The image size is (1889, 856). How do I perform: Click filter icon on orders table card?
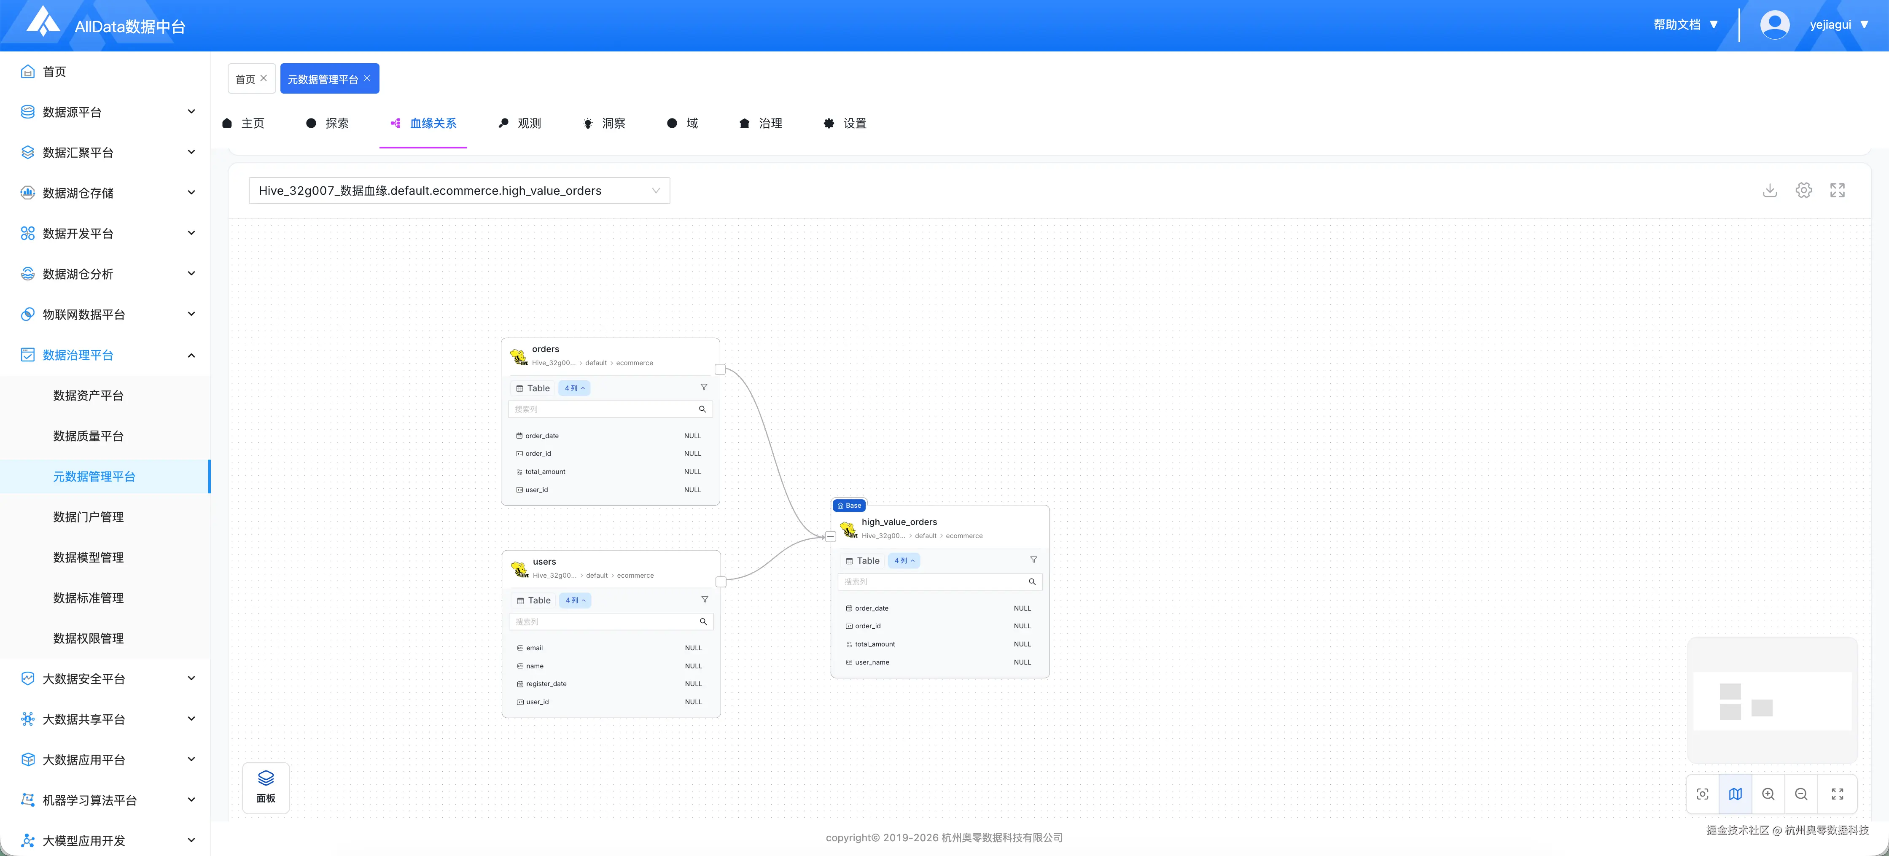tap(703, 387)
